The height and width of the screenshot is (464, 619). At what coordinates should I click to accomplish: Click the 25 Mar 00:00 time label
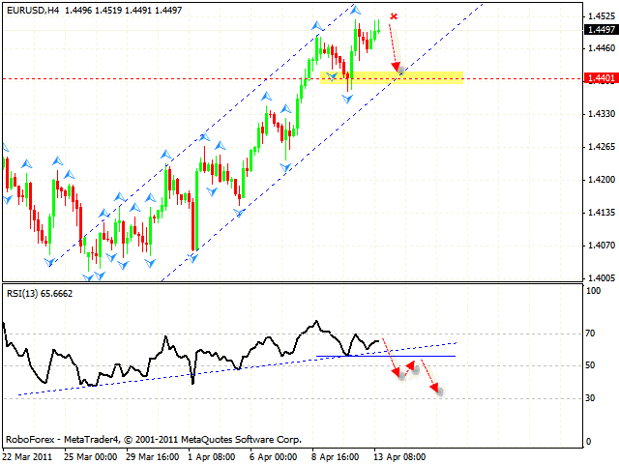point(90,457)
